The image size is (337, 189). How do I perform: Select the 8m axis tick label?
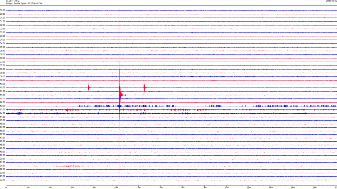click(x=94, y=188)
